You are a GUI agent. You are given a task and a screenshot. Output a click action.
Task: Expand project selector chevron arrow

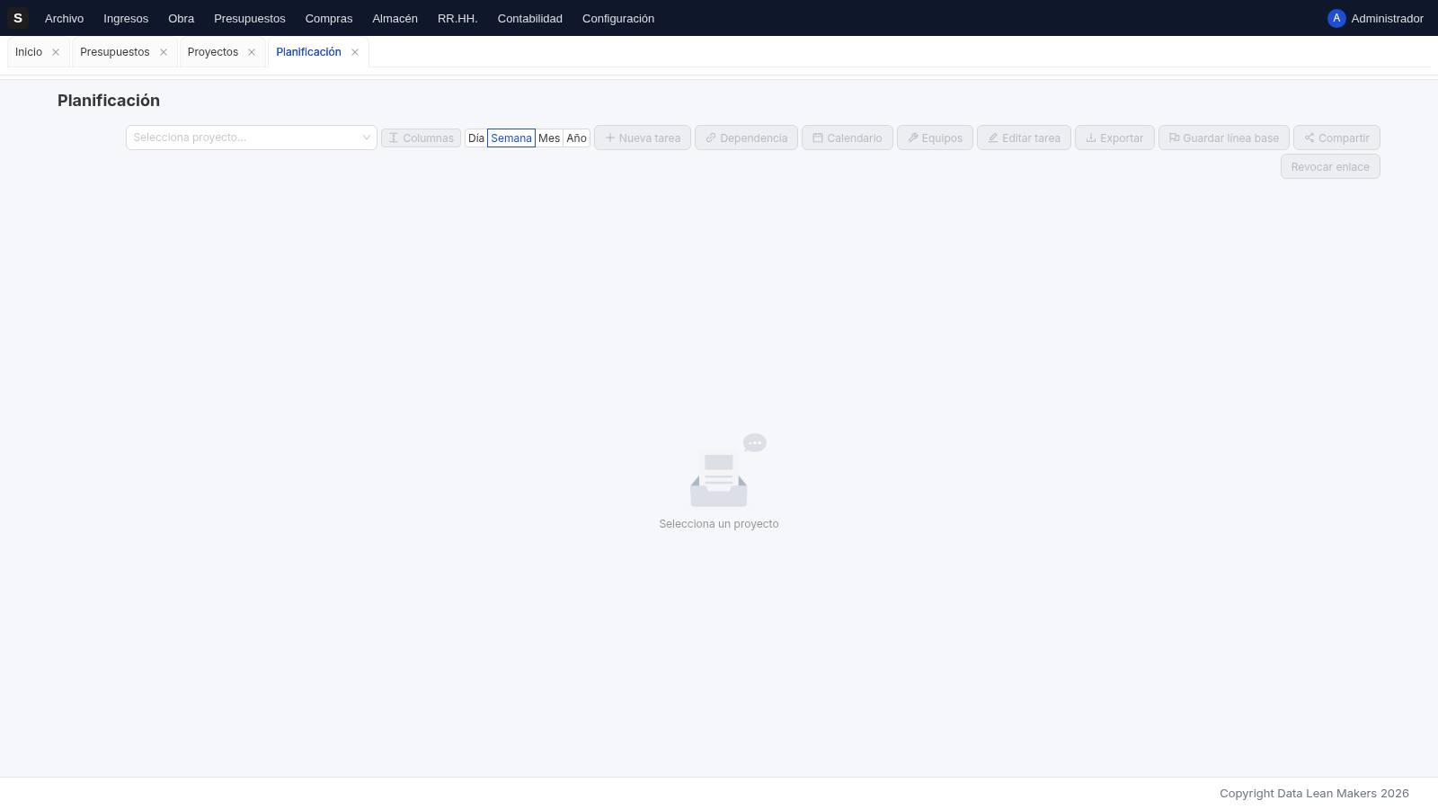point(367,138)
